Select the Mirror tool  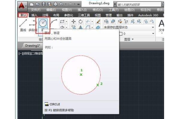pos(81,27)
